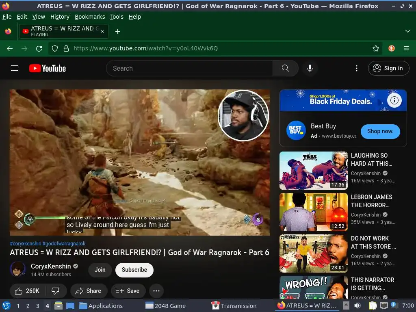
Task: Switch to workspace 3
Action: [x=37, y=306]
